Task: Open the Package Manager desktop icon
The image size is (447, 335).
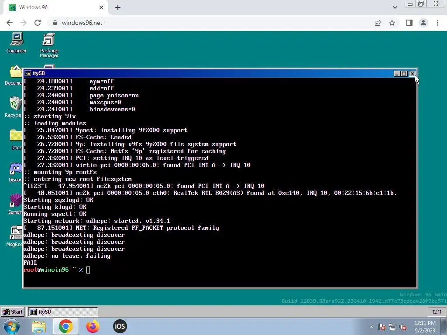Action: (49, 45)
